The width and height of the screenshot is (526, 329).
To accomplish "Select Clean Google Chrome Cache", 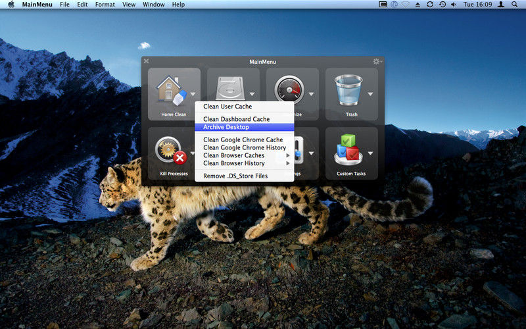I will coord(244,139).
